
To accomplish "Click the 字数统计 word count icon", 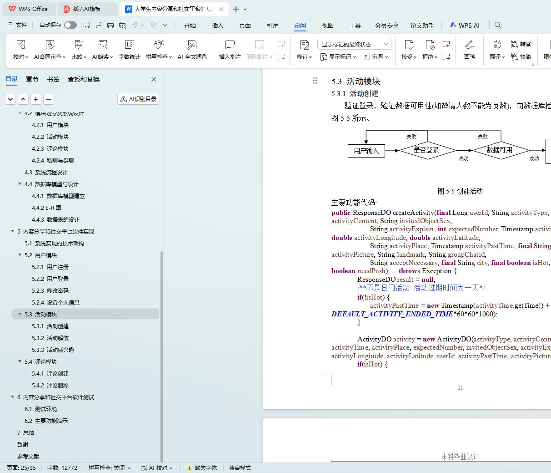I will [x=129, y=45].
